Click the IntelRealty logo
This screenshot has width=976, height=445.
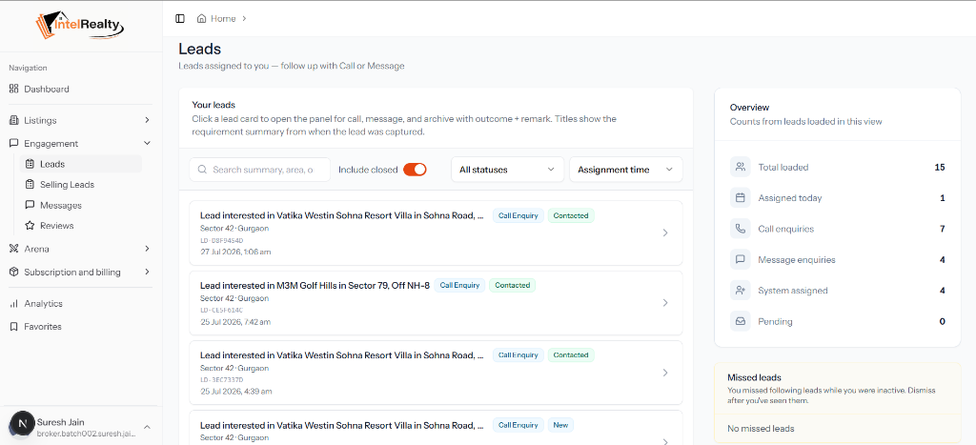[x=80, y=26]
